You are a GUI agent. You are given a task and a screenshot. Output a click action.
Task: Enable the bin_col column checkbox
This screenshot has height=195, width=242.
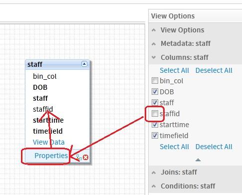coord(155,81)
